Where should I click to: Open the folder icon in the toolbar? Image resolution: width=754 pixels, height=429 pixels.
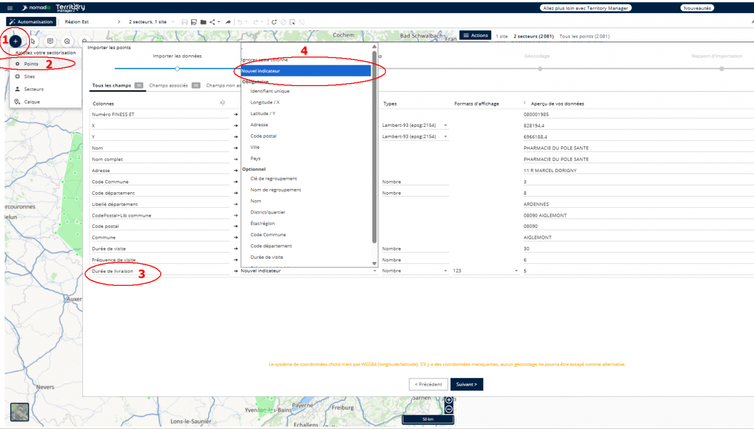203,22
